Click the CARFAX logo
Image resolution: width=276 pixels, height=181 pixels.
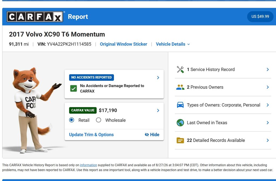[x=35, y=17]
